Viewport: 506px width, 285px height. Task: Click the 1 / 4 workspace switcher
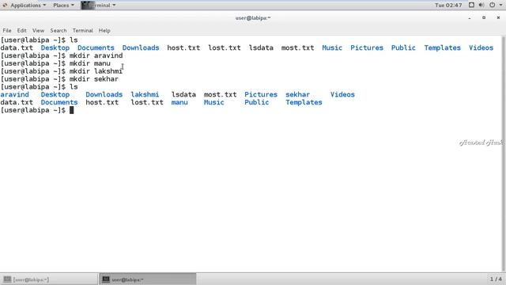pos(496,279)
